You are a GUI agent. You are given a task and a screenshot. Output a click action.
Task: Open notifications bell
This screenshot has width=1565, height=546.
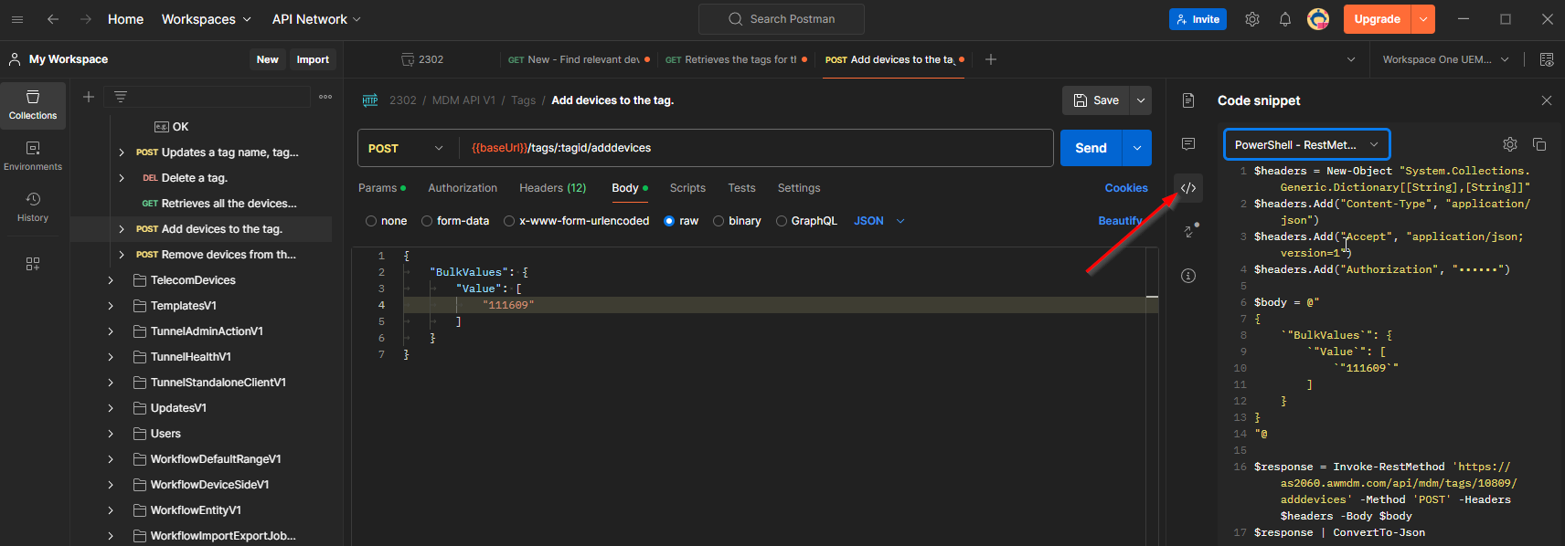(x=1285, y=19)
